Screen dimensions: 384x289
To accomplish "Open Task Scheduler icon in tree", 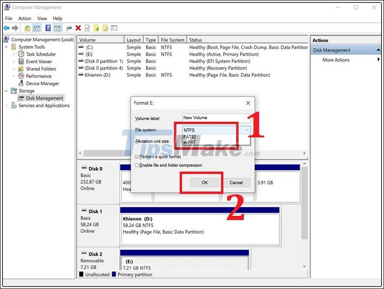I will pos(21,54).
